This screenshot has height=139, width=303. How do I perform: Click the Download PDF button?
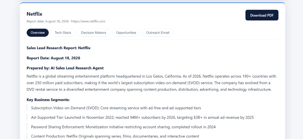[x=262, y=15]
